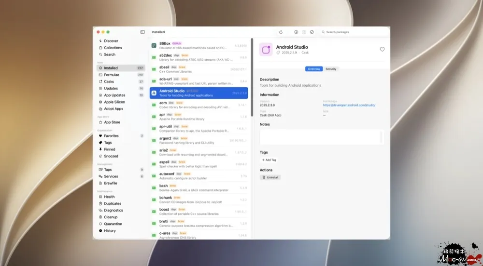Click the package list scrollbar
483x266 pixels.
[252, 77]
